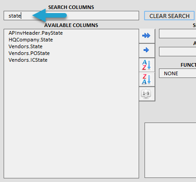Click into the Search Columns field
Image resolution: width=196 pixels, height=182 pixels.
(x=71, y=15)
